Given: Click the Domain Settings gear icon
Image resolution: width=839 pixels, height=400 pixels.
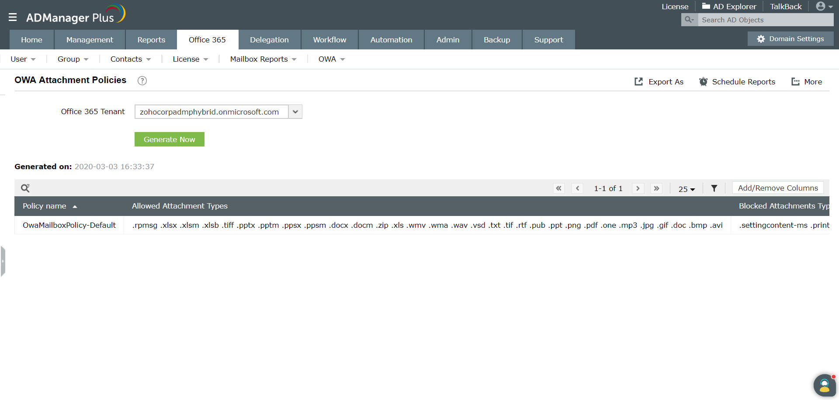Looking at the screenshot, I should tap(761, 39).
